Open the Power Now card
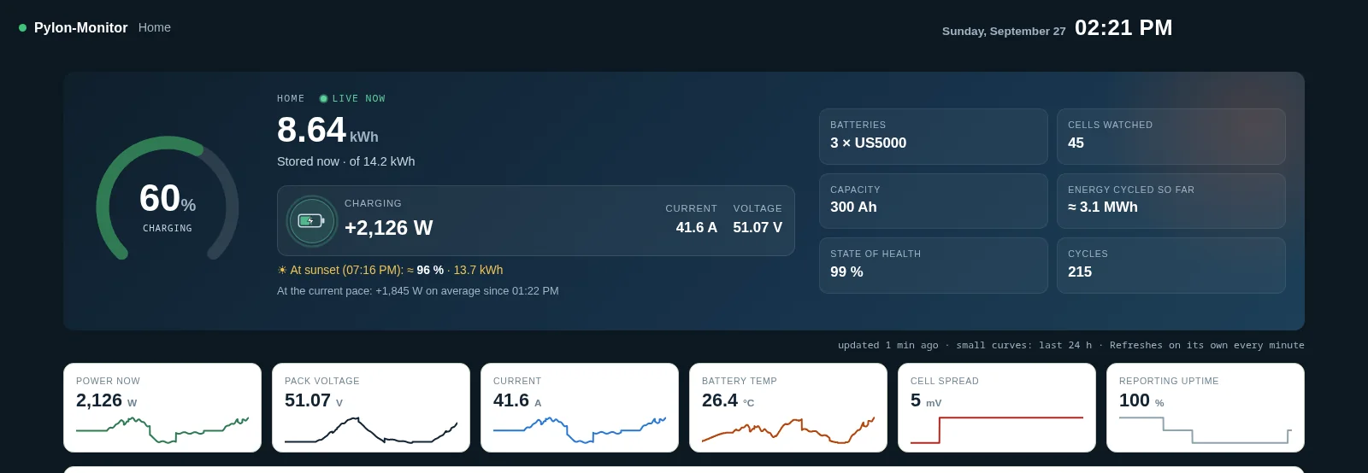This screenshot has height=473, width=1368. pyautogui.click(x=162, y=407)
